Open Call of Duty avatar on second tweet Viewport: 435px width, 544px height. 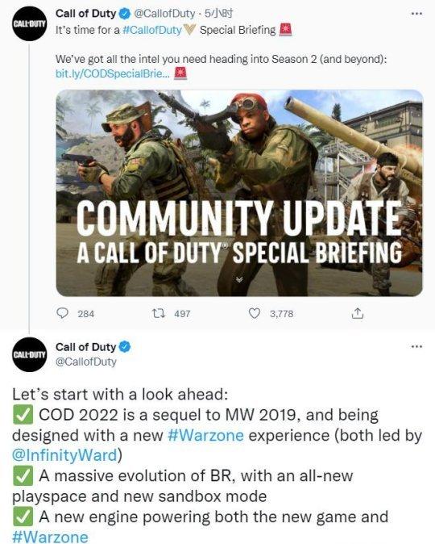(30, 354)
